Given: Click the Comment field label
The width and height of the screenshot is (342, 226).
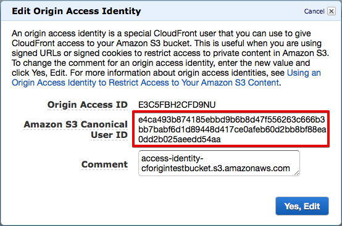Looking at the screenshot, I should click(104, 164).
